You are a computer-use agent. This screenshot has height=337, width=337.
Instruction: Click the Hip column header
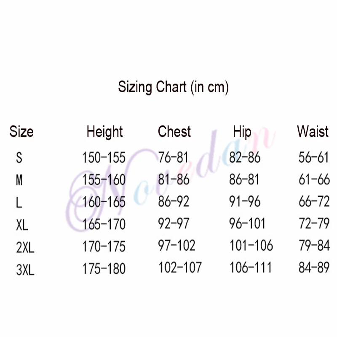tap(242, 131)
